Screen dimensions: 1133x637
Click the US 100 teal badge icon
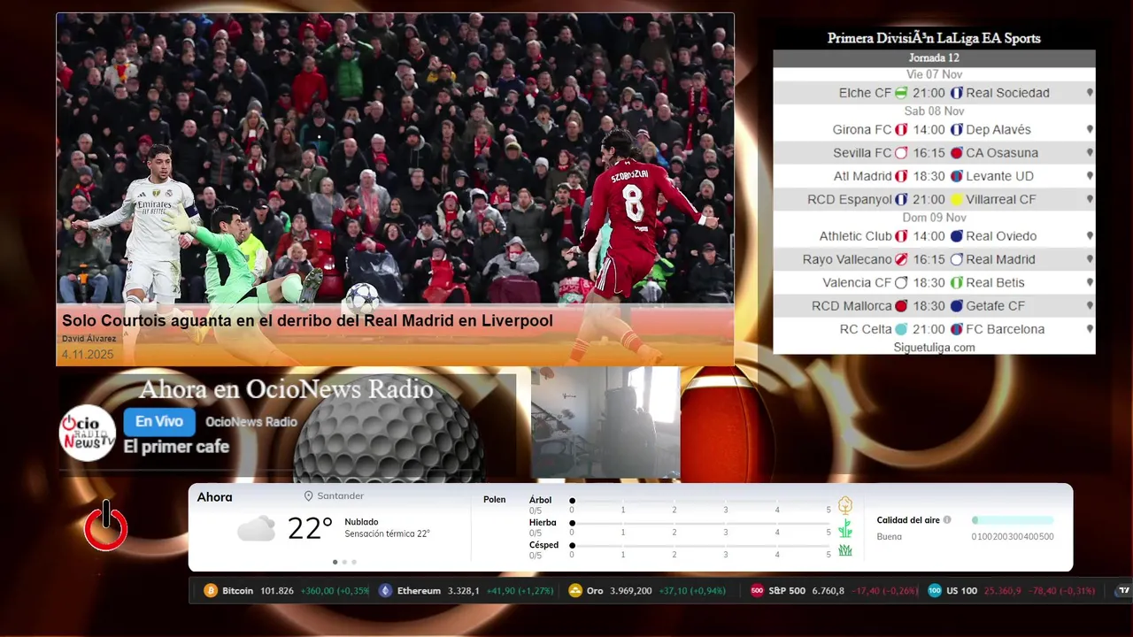(x=935, y=591)
